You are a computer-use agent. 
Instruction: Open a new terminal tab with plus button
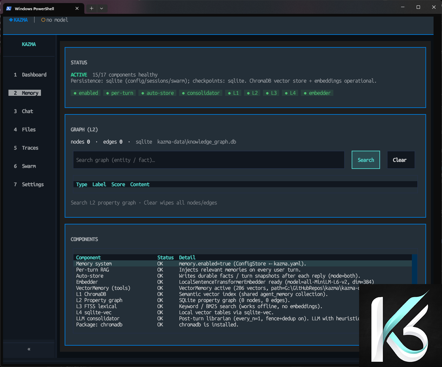point(91,8)
